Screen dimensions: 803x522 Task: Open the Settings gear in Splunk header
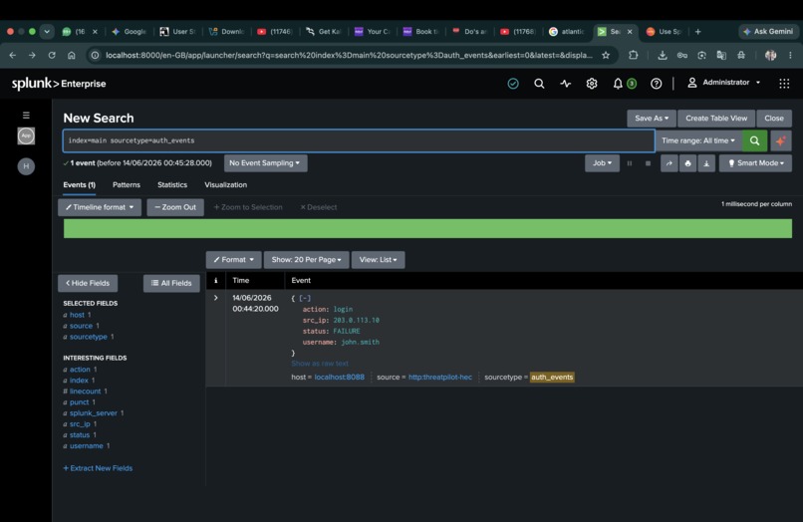point(592,84)
